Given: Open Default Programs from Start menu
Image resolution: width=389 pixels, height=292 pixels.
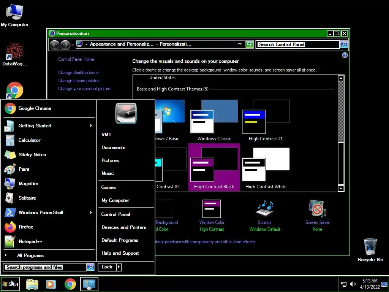Looking at the screenshot, I should (120, 240).
